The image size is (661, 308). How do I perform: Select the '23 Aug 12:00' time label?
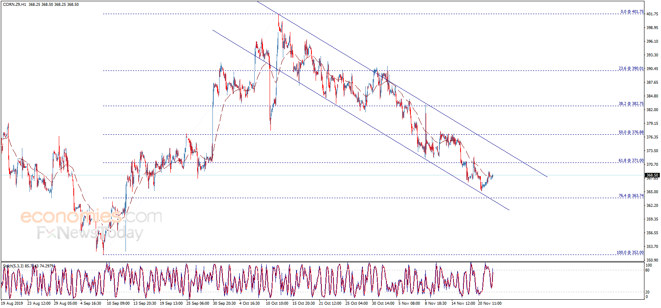pos(39,303)
